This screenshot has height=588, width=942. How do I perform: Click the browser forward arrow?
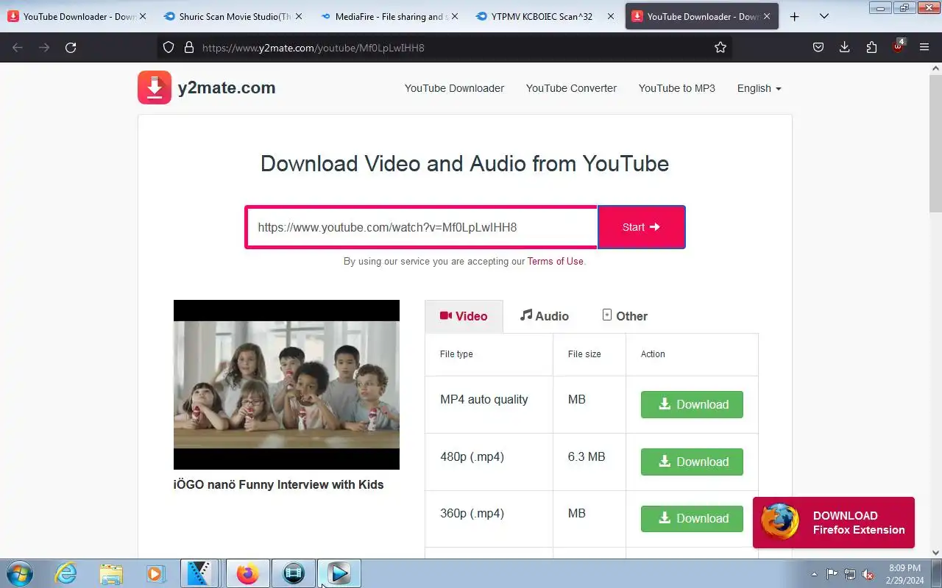coord(44,48)
